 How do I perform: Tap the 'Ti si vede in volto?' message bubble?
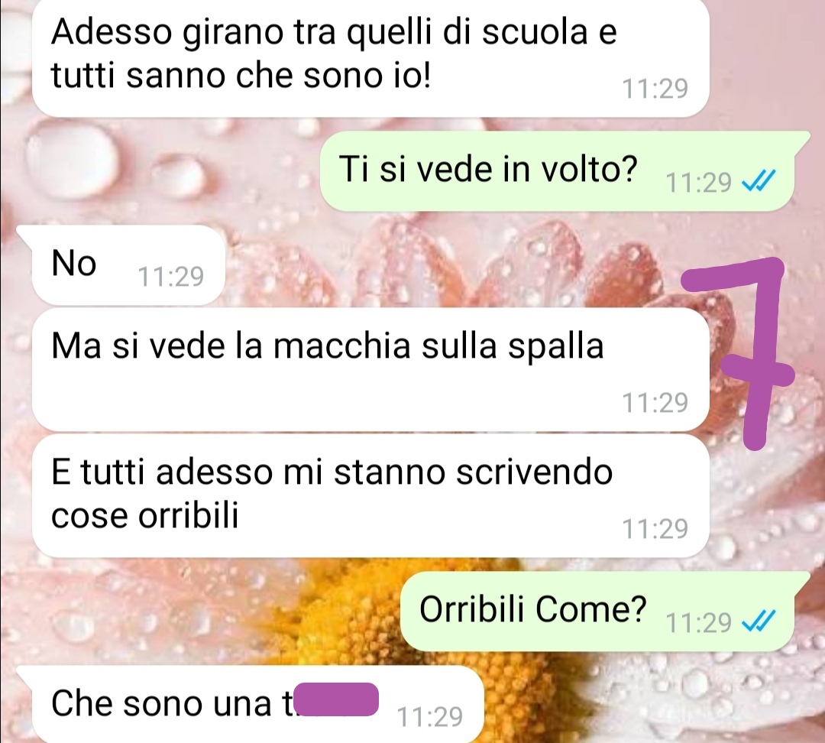coord(558,171)
